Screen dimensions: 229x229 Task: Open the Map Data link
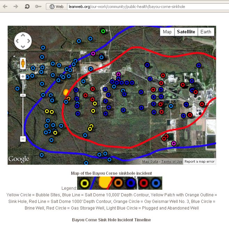pyautogui.click(x=150, y=162)
